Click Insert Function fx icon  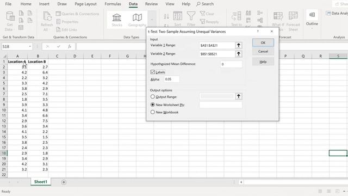70,46
